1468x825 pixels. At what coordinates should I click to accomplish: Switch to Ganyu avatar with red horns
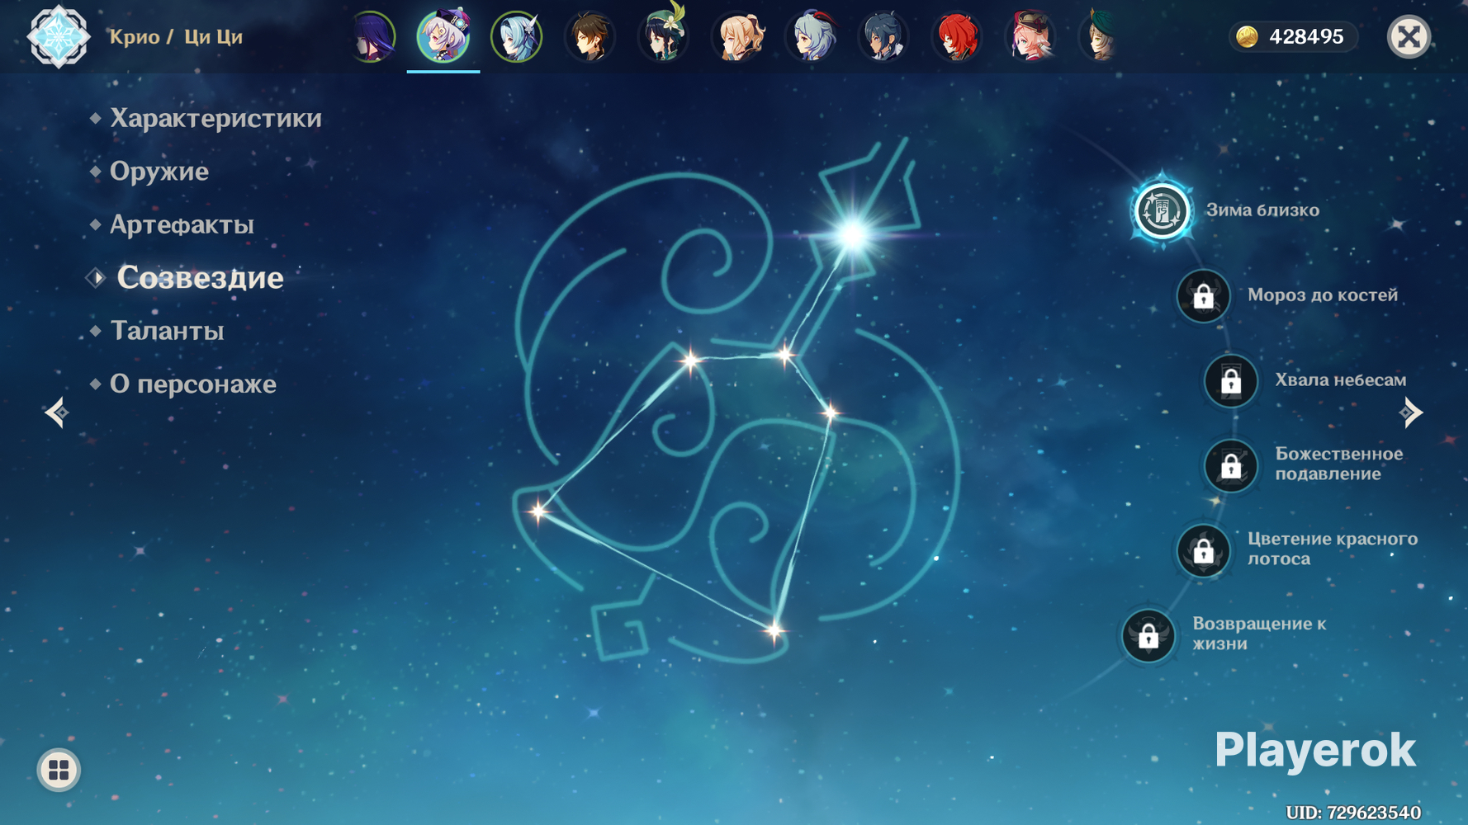(x=810, y=37)
